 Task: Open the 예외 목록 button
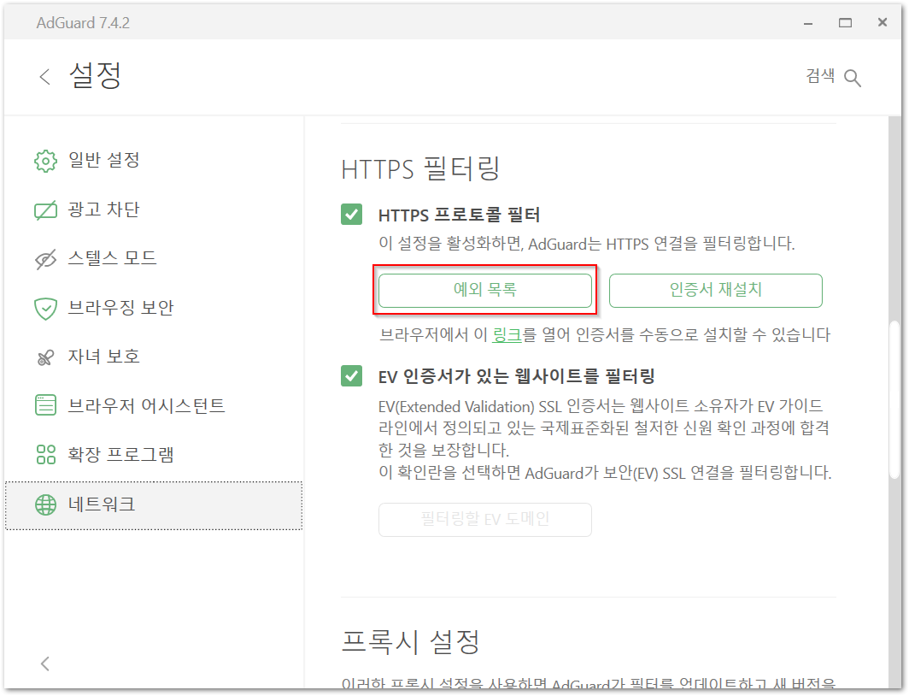(x=485, y=290)
